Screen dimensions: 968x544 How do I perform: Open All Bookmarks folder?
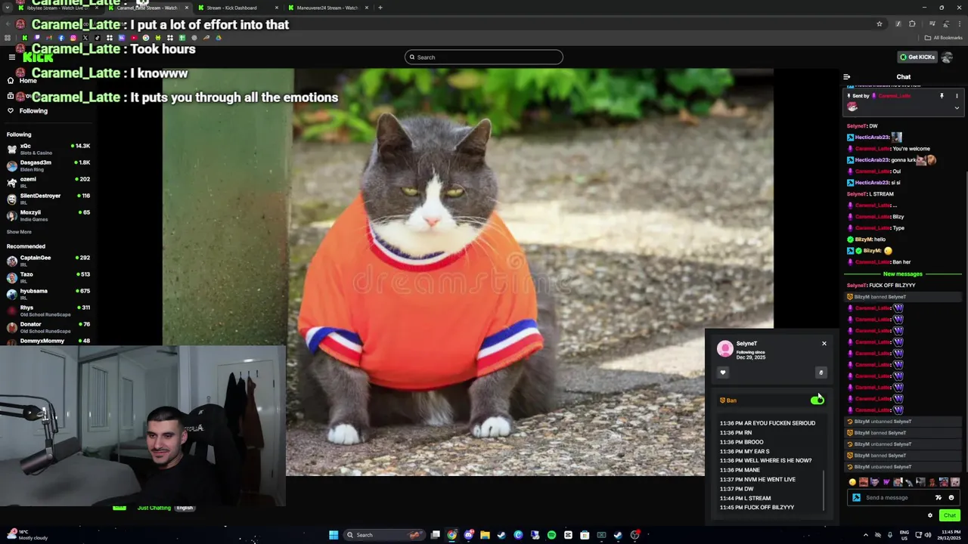coord(944,38)
